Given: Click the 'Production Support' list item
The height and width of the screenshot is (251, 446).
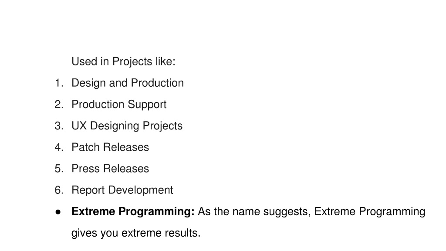Looking at the screenshot, I should pyautogui.click(x=119, y=105).
